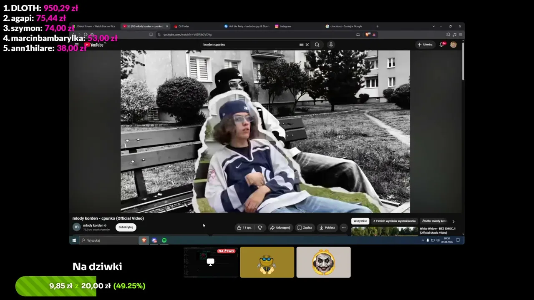Switch to the Auf die Party tab

point(247,26)
